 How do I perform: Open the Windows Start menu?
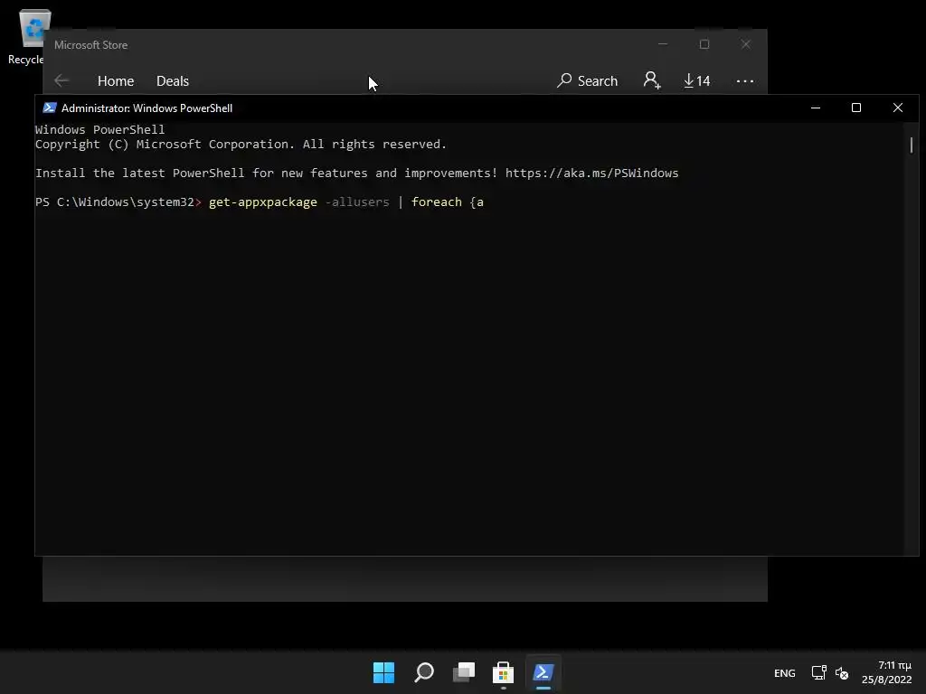[383, 672]
